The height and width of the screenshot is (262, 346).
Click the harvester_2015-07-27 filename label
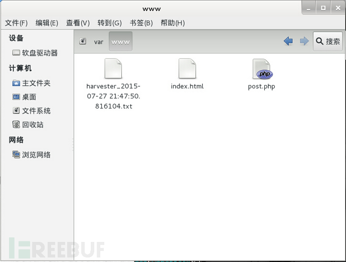tap(113, 96)
